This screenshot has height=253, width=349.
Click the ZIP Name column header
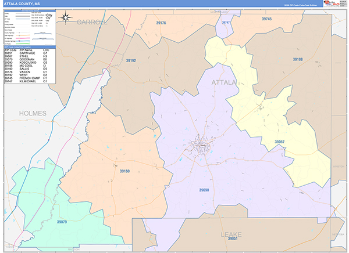pyautogui.click(x=26, y=50)
